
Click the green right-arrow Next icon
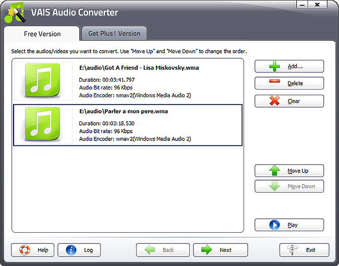point(207,250)
